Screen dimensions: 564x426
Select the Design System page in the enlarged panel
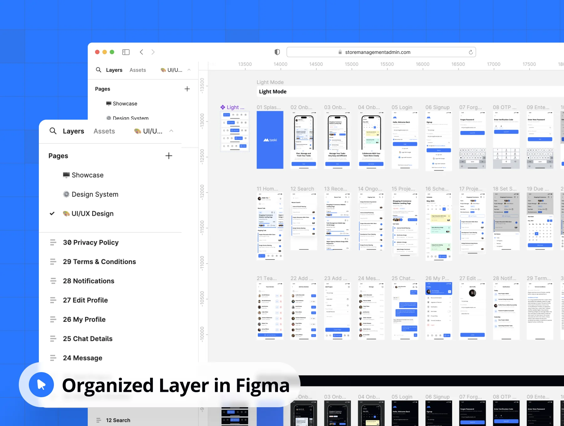click(91, 194)
